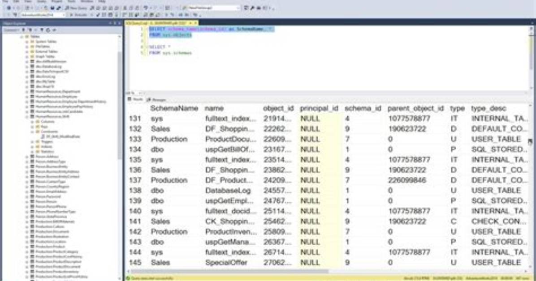Close the Object Explorer panel

tap(120, 23)
